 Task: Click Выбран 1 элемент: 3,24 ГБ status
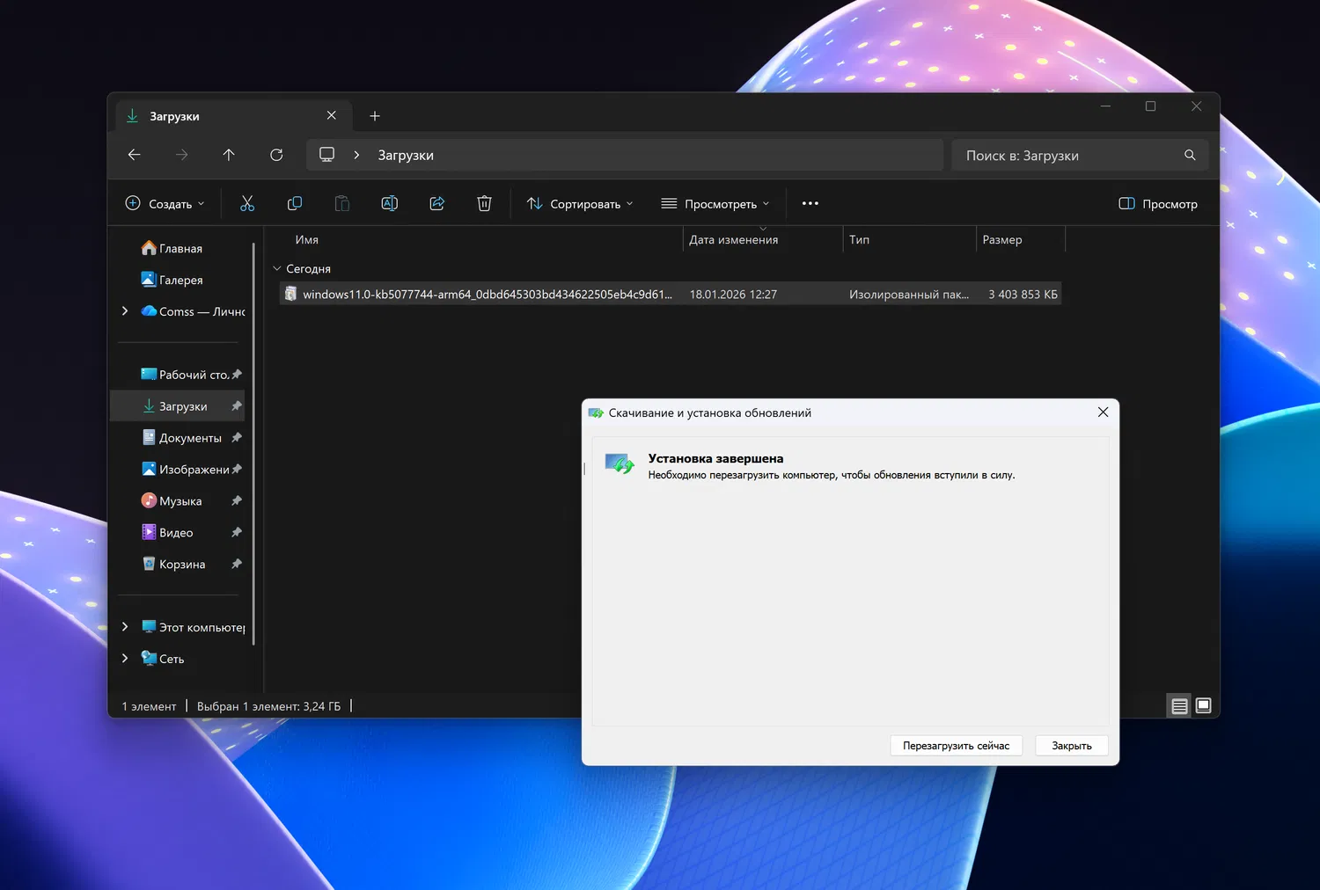pyautogui.click(x=268, y=706)
